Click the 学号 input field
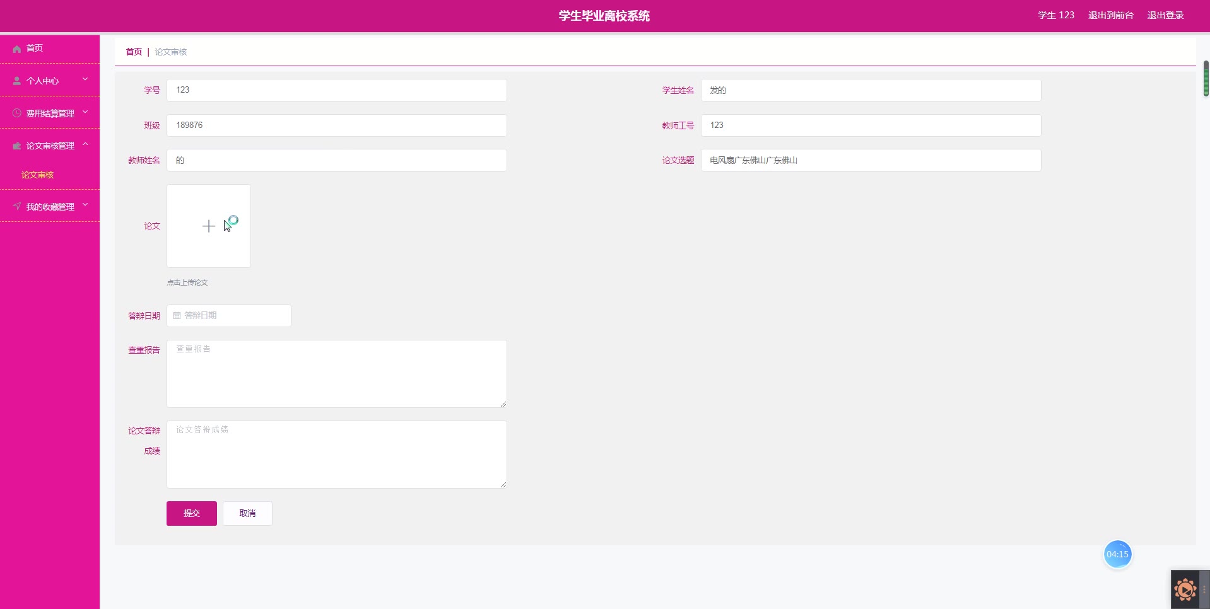 [337, 90]
